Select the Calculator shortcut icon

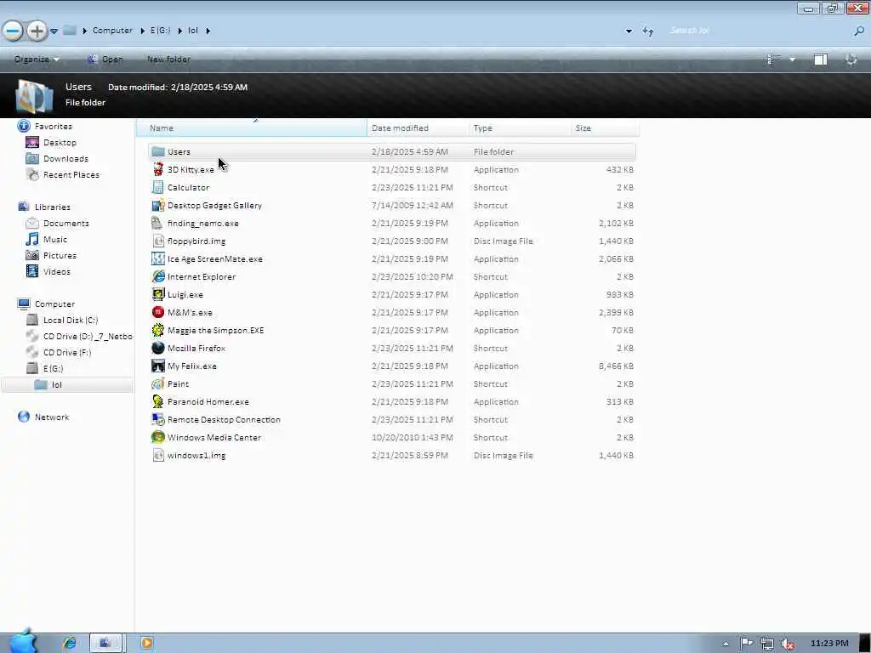tap(158, 187)
